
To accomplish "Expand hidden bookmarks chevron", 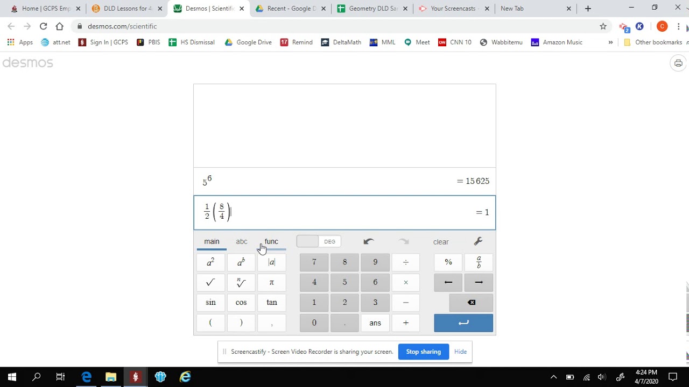I will pos(610,42).
